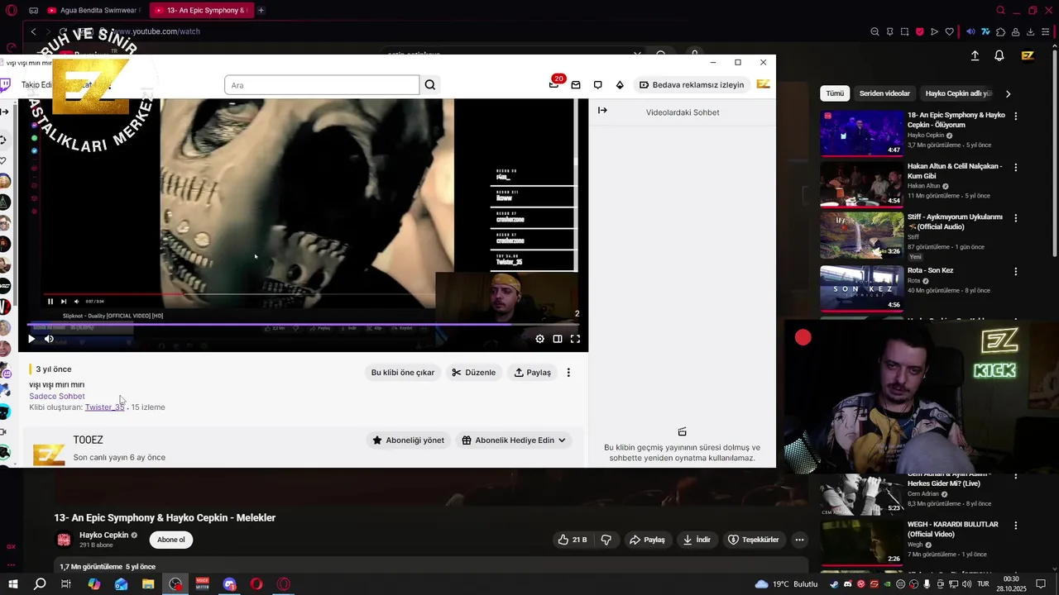This screenshot has width=1059, height=595.
Task: Open Twitch notifications with 20 badge
Action: point(554,84)
